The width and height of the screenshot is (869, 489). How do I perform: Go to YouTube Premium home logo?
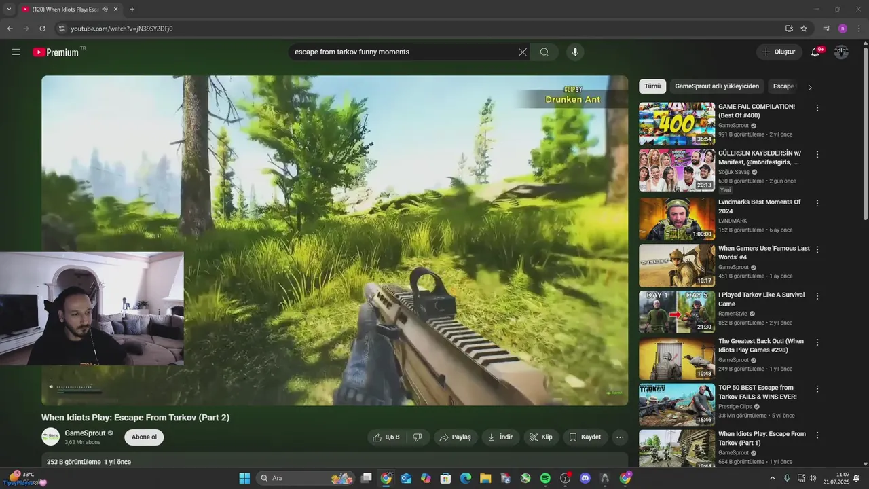(x=56, y=52)
